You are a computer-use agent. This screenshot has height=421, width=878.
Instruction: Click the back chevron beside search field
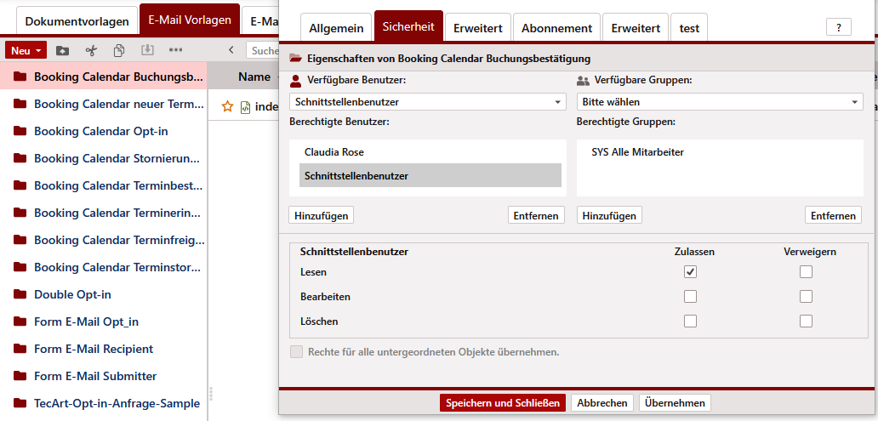coord(231,50)
